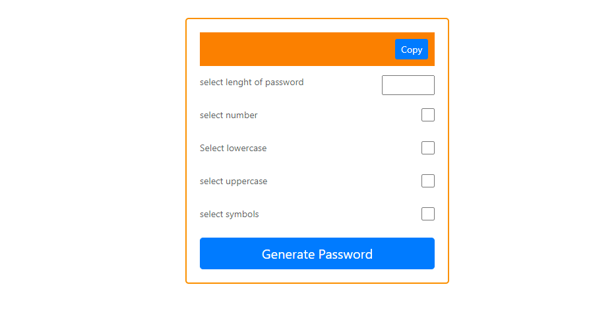Click white space inside the orange-bordered card
The height and width of the screenshot is (332, 589).
[x=330, y=165]
